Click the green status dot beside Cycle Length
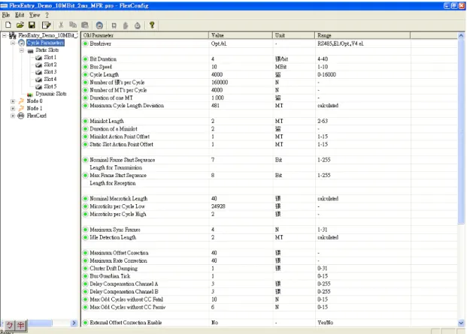 pyautogui.click(x=86, y=74)
